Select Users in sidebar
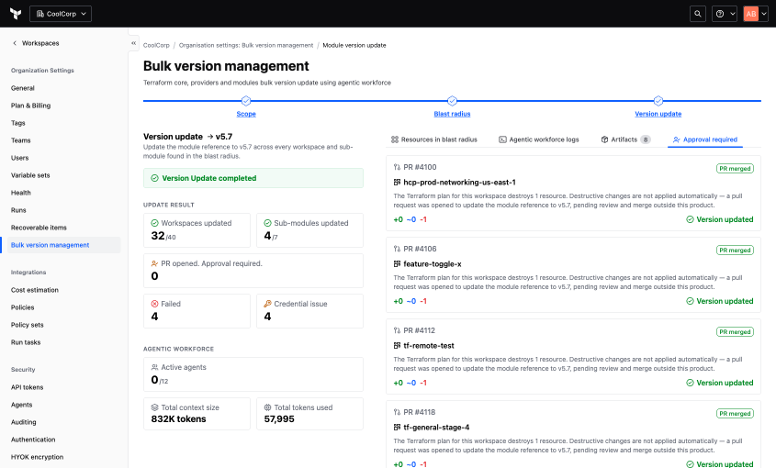 coord(20,158)
